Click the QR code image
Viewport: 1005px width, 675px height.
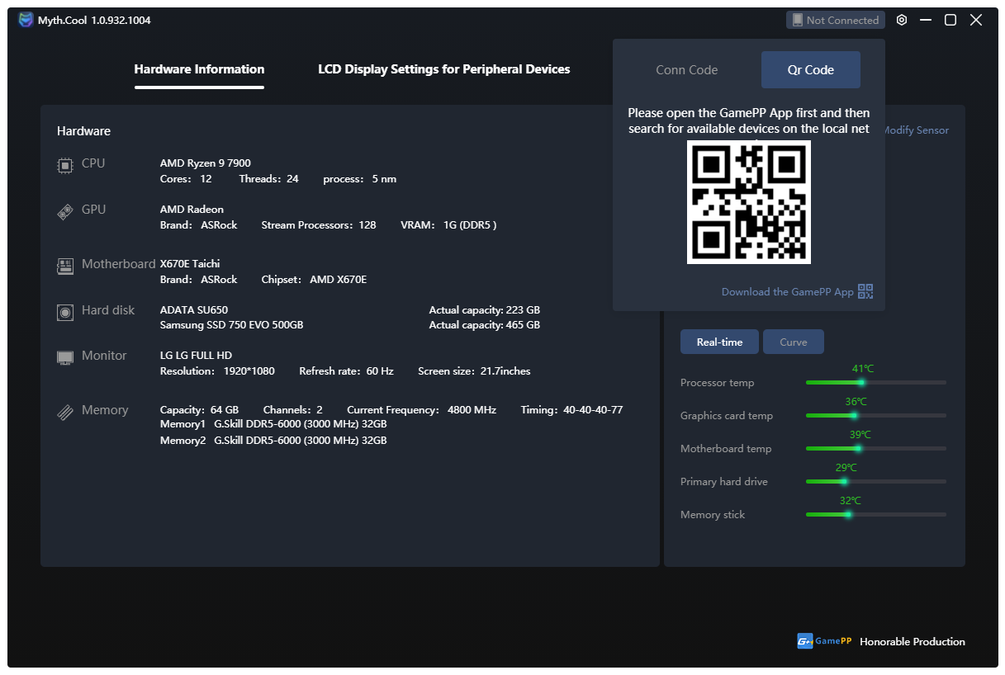click(749, 202)
